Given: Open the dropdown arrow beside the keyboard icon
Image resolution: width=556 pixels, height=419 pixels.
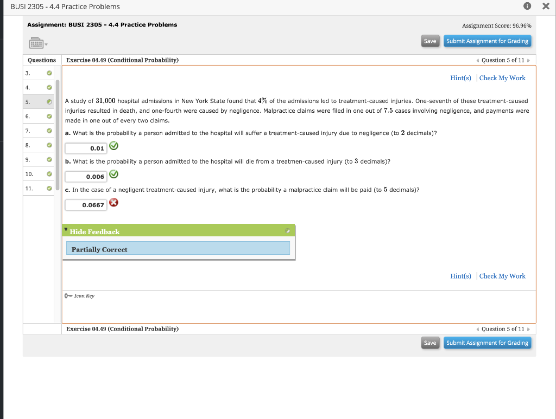Looking at the screenshot, I should pyautogui.click(x=46, y=45).
